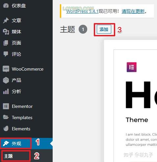
Task: Click the Media camera-music icon
Action: coord(6,32)
